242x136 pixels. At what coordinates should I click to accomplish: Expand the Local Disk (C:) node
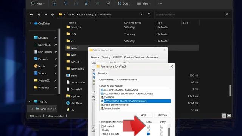pyautogui.click(x=32, y=109)
